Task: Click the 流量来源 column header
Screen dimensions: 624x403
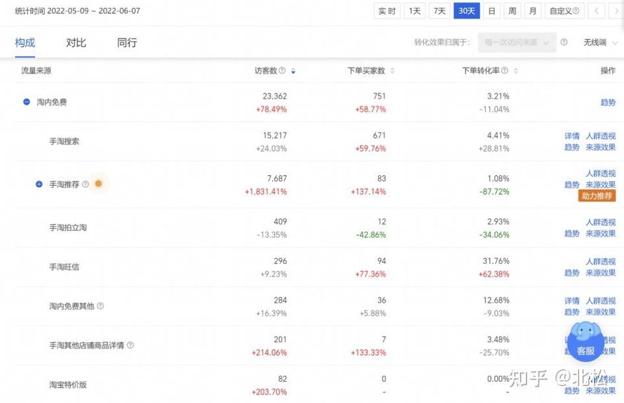Action: tap(36, 70)
